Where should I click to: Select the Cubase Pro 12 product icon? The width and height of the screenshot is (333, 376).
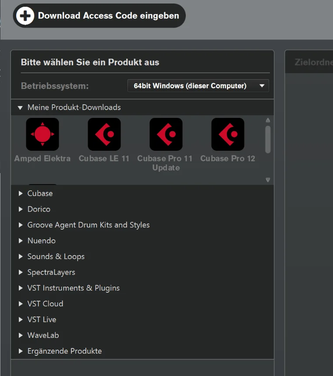(228, 134)
